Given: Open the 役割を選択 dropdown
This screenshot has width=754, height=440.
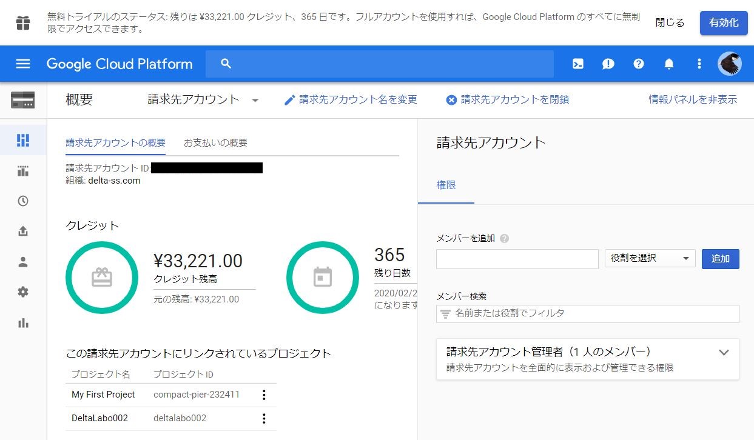Looking at the screenshot, I should point(650,259).
